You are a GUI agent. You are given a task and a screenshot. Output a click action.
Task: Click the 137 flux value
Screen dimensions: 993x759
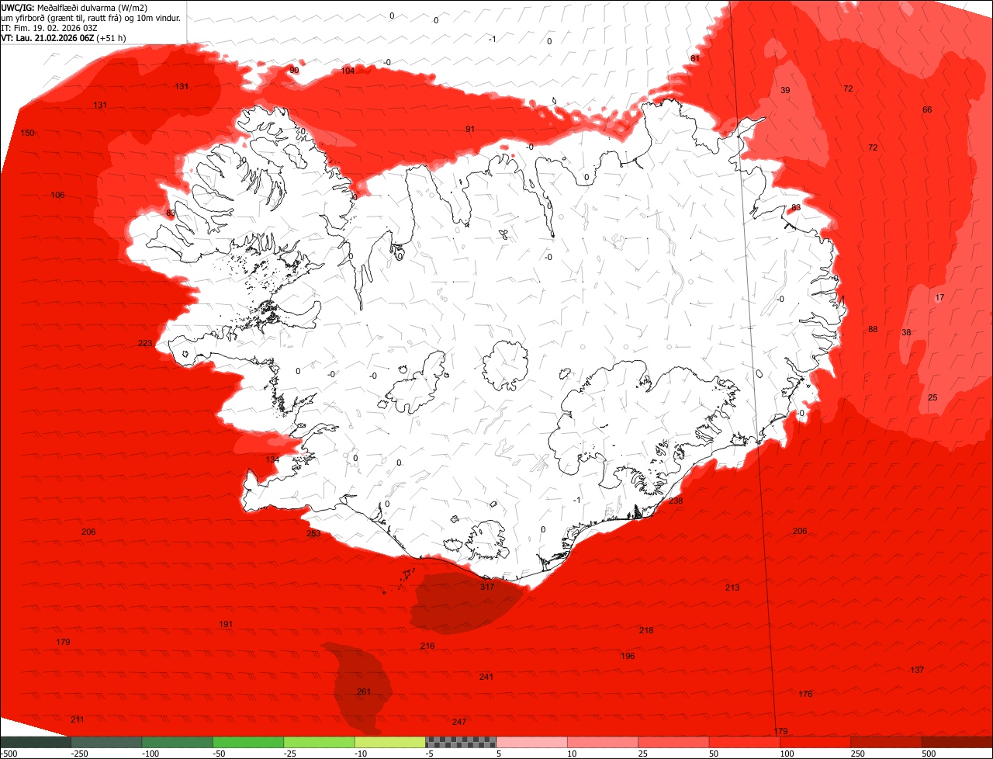918,670
